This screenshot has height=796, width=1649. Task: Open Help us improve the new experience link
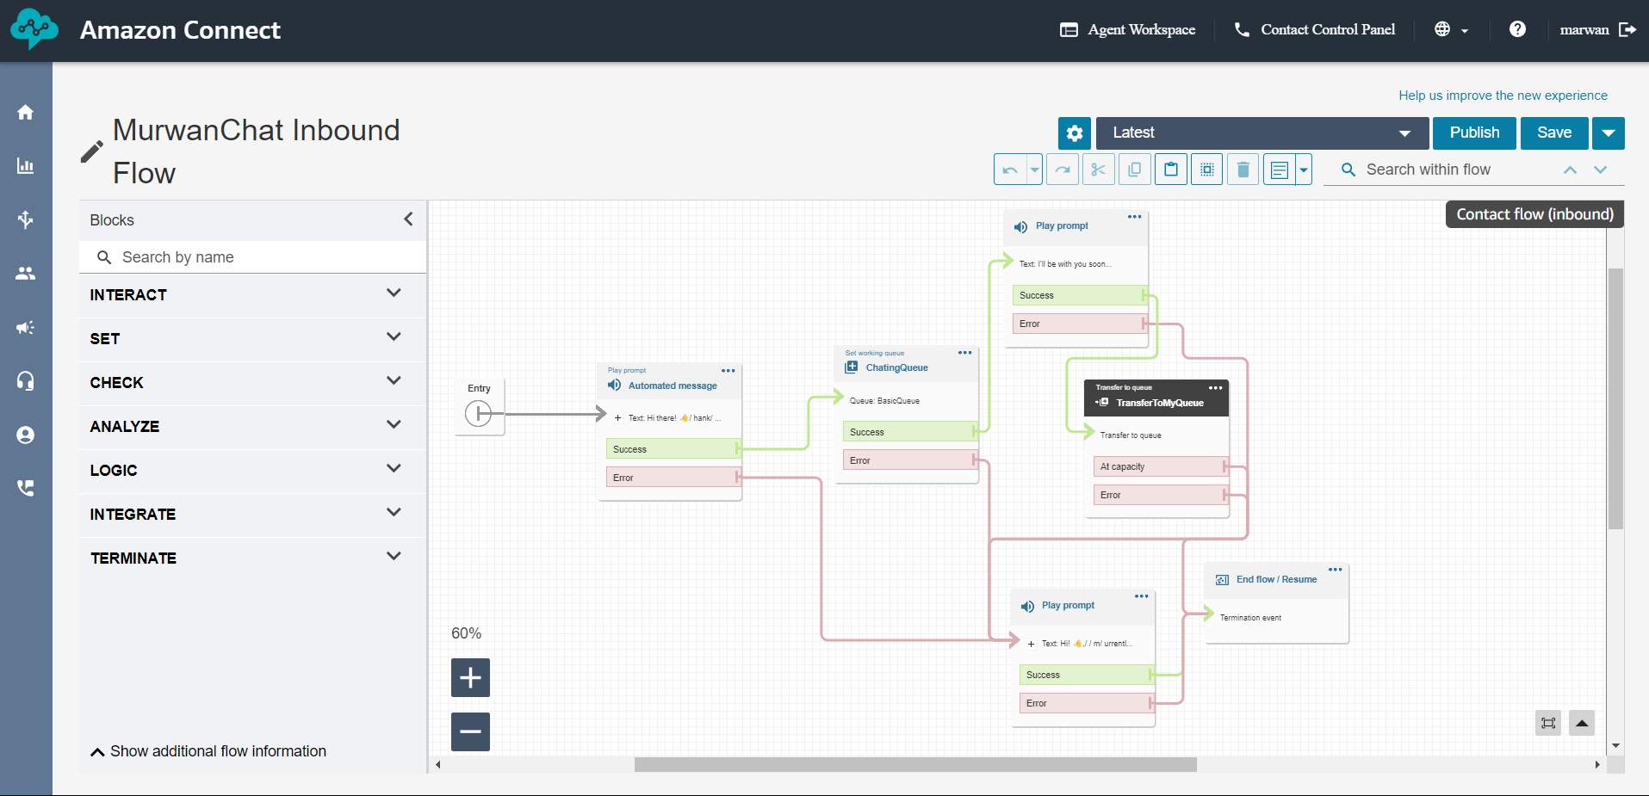(1503, 96)
